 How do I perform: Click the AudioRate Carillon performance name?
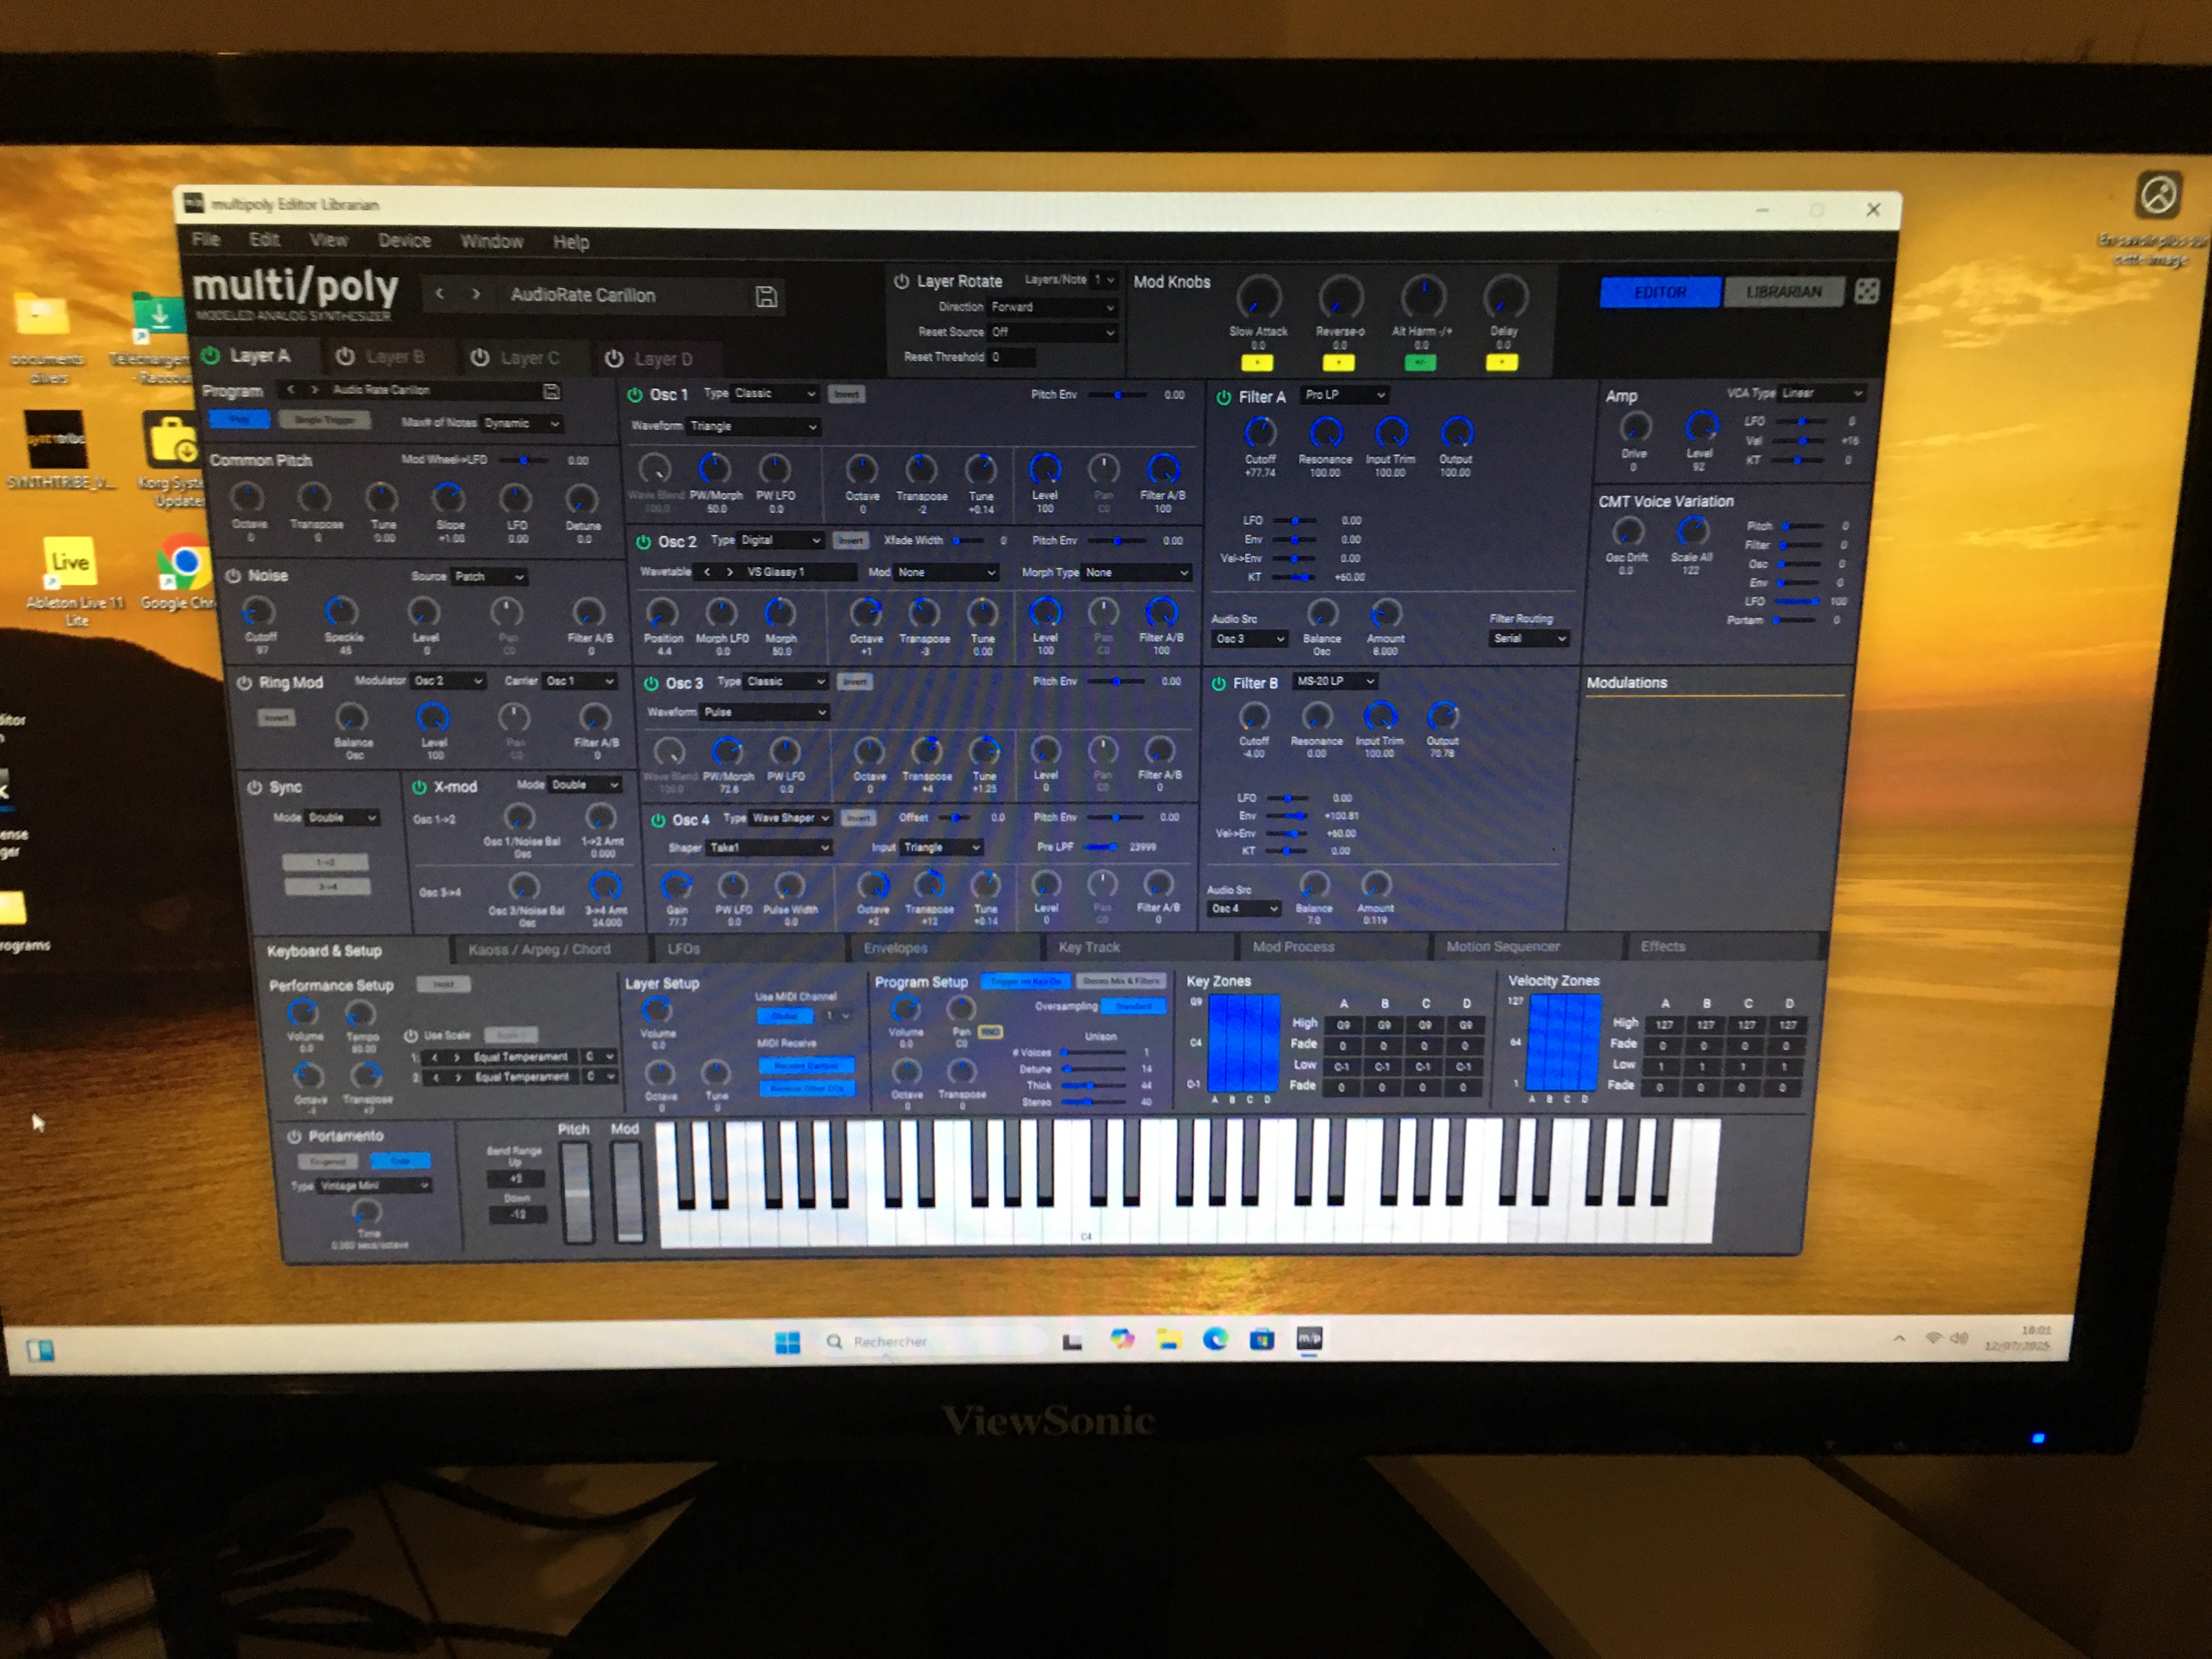(x=583, y=295)
